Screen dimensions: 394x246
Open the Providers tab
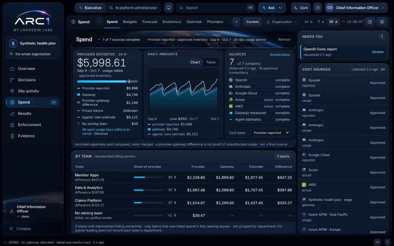pyautogui.click(x=215, y=22)
